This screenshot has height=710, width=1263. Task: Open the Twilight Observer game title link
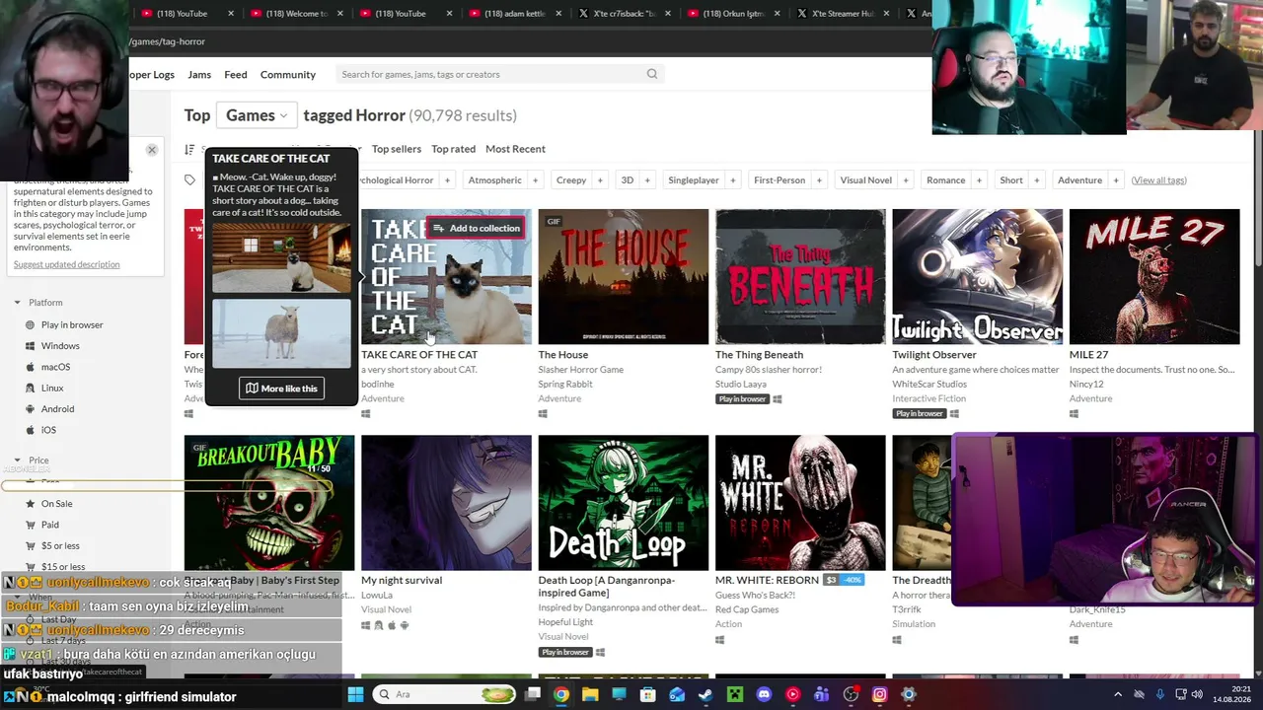pos(934,355)
